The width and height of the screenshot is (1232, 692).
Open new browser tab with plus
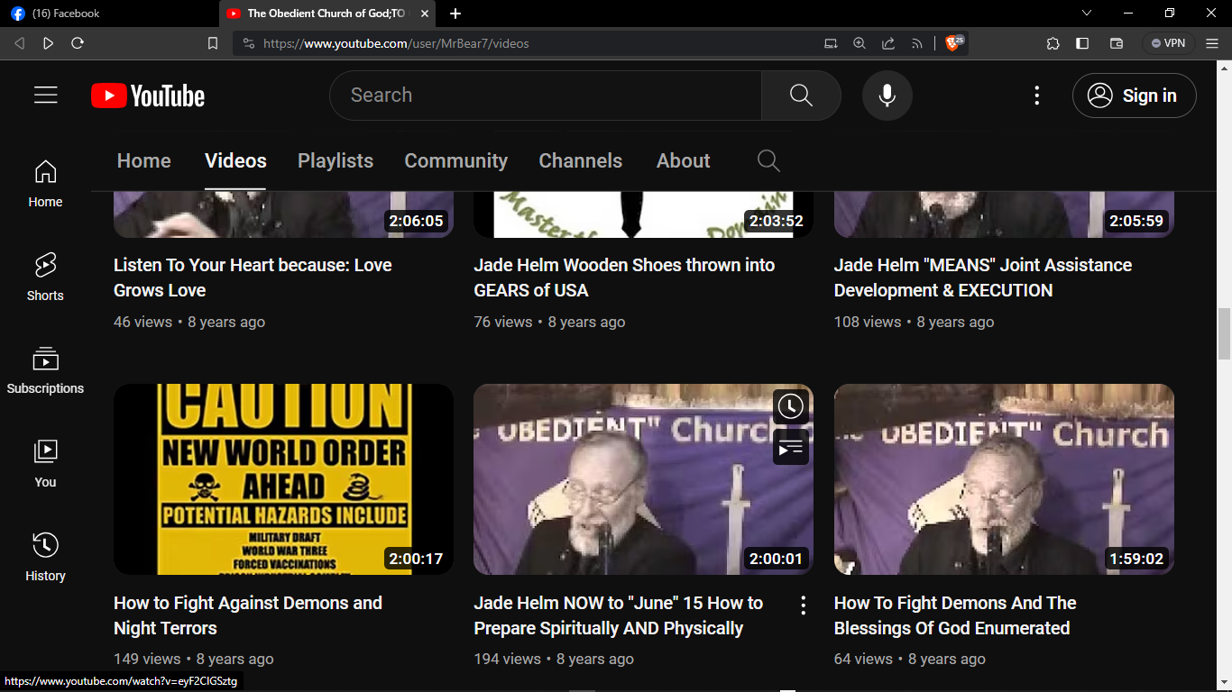click(x=455, y=14)
